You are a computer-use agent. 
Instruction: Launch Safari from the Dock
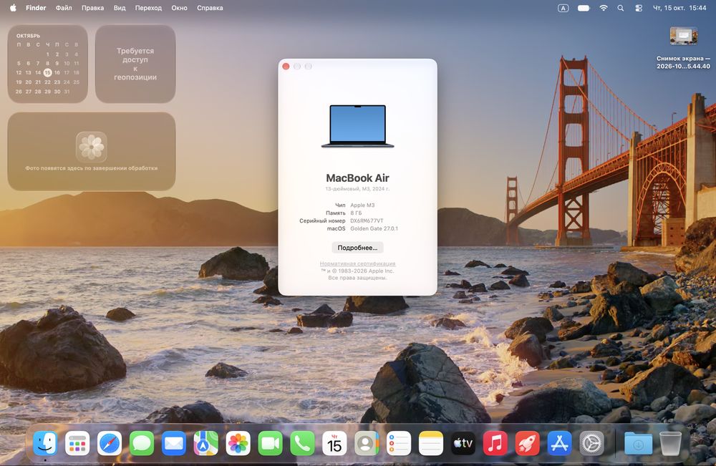coord(110,443)
